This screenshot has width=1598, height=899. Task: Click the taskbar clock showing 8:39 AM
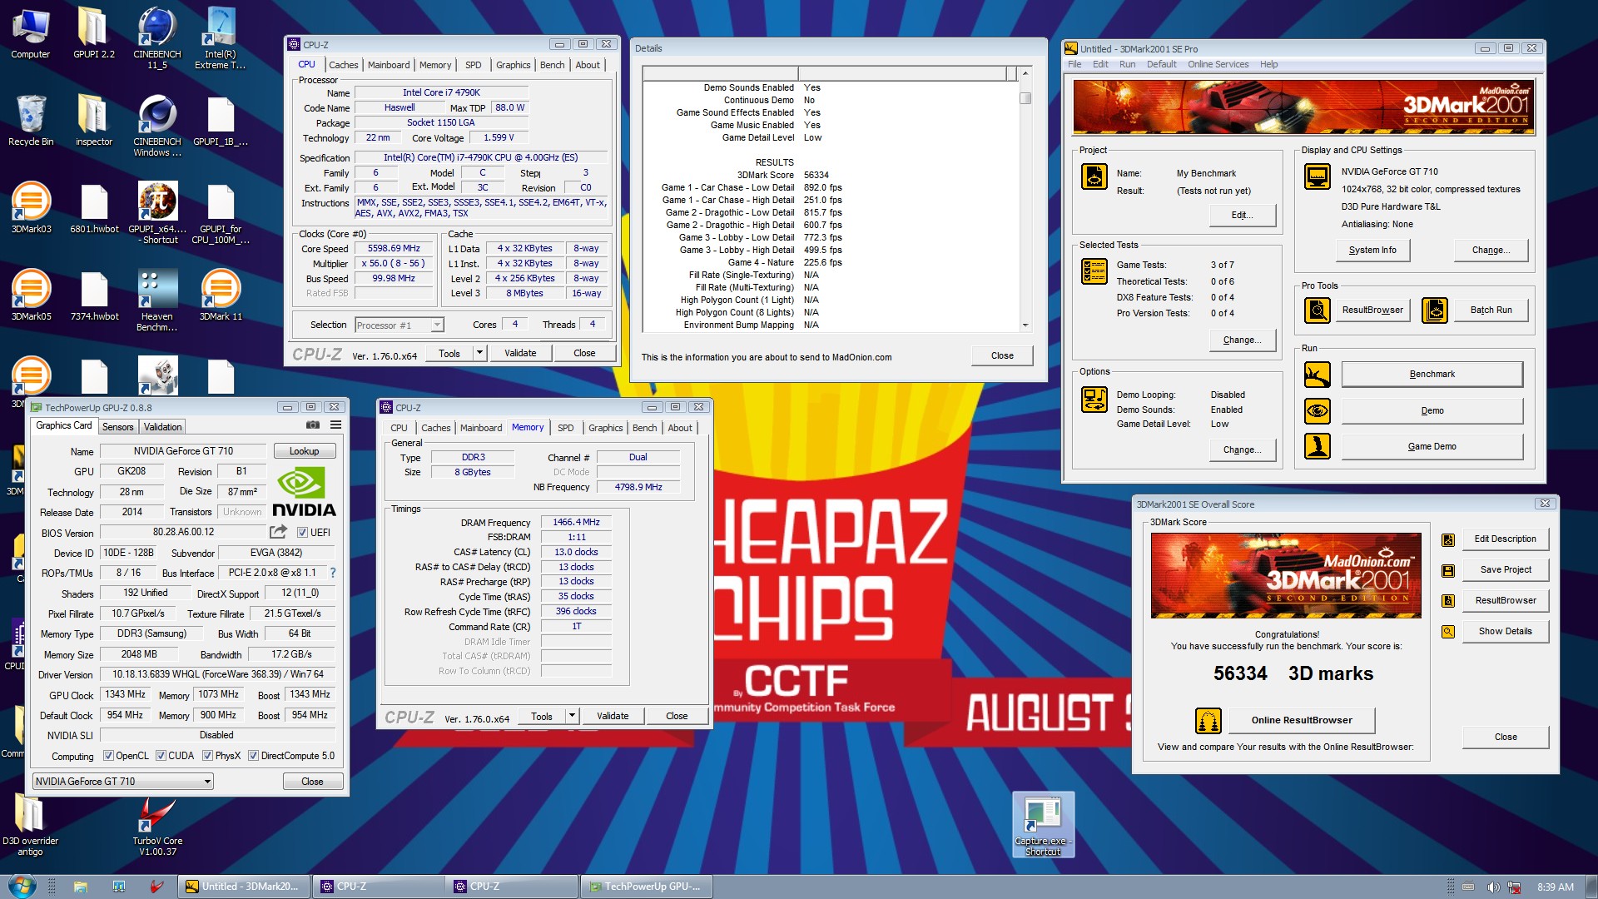coord(1555,887)
